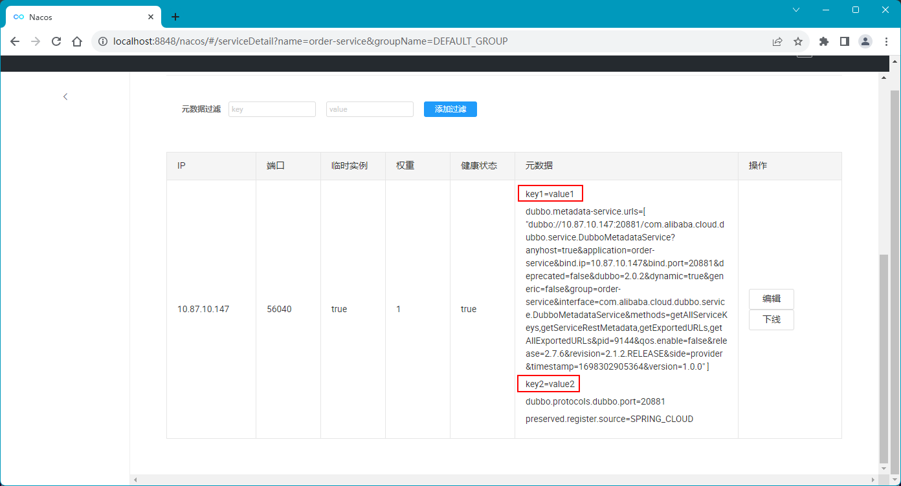Open a new browser tab
The image size is (901, 486).
[x=175, y=17]
